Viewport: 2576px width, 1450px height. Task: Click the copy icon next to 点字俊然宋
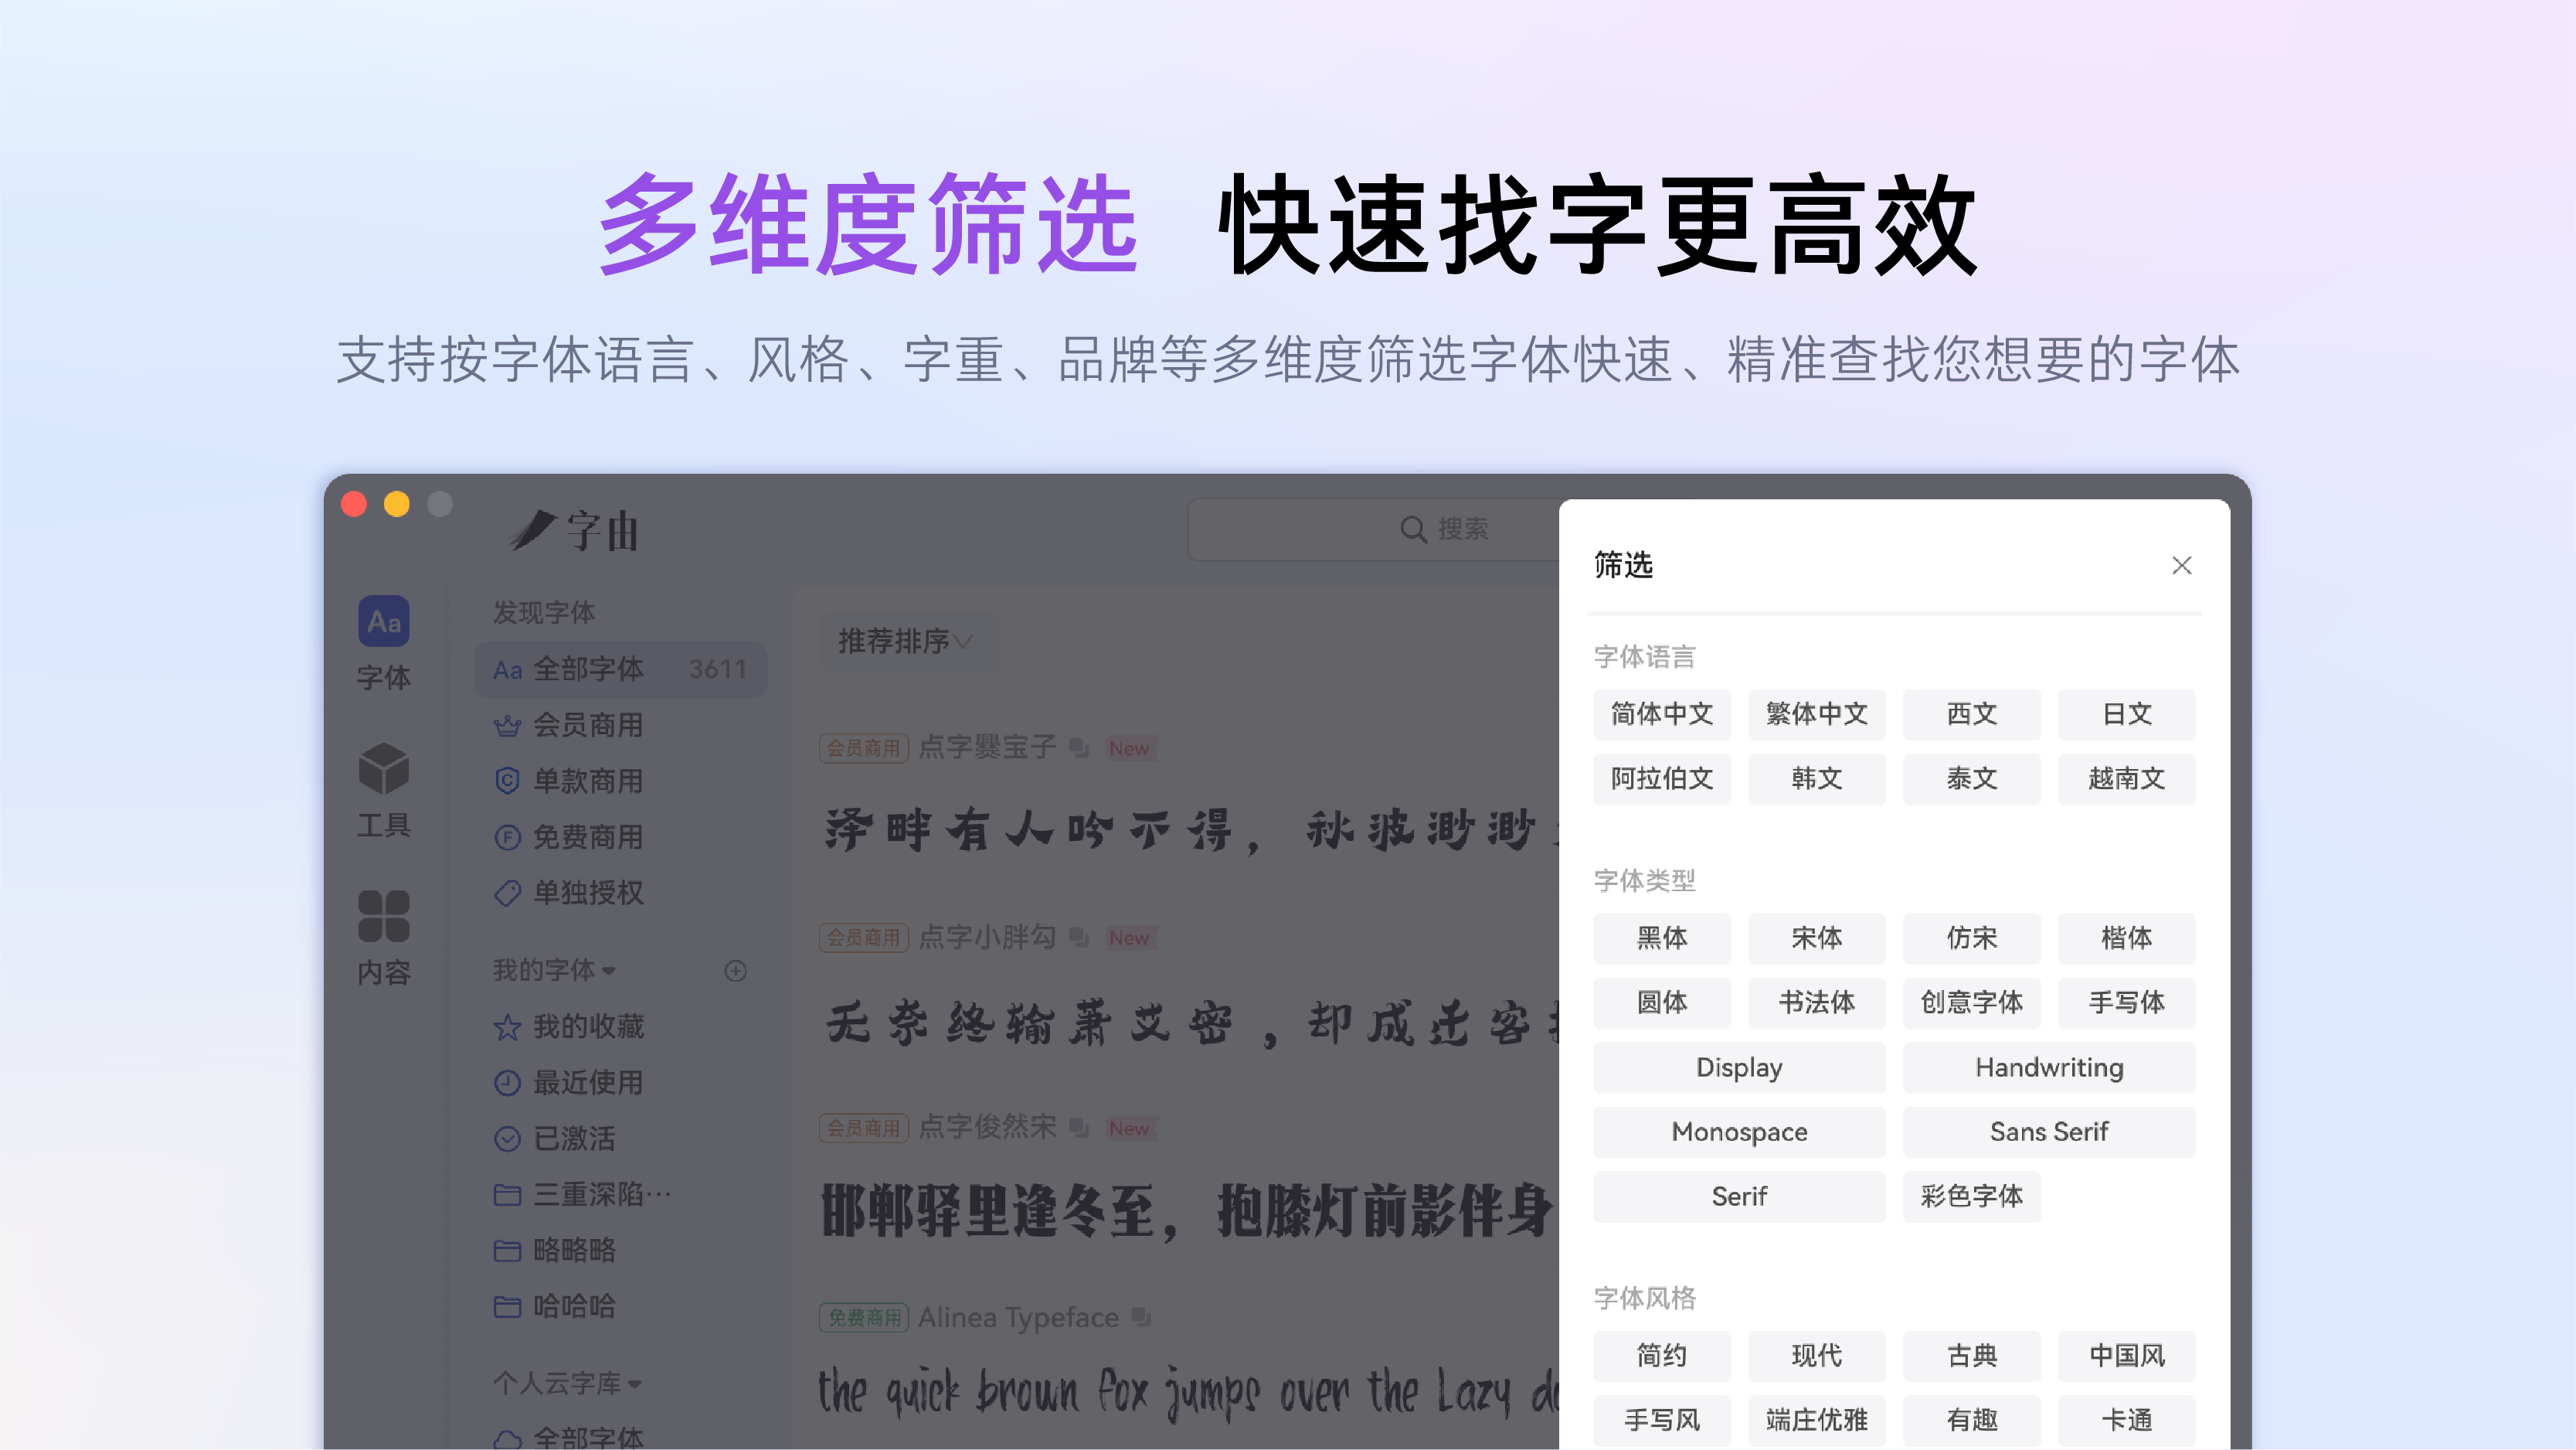pos(1078,1128)
